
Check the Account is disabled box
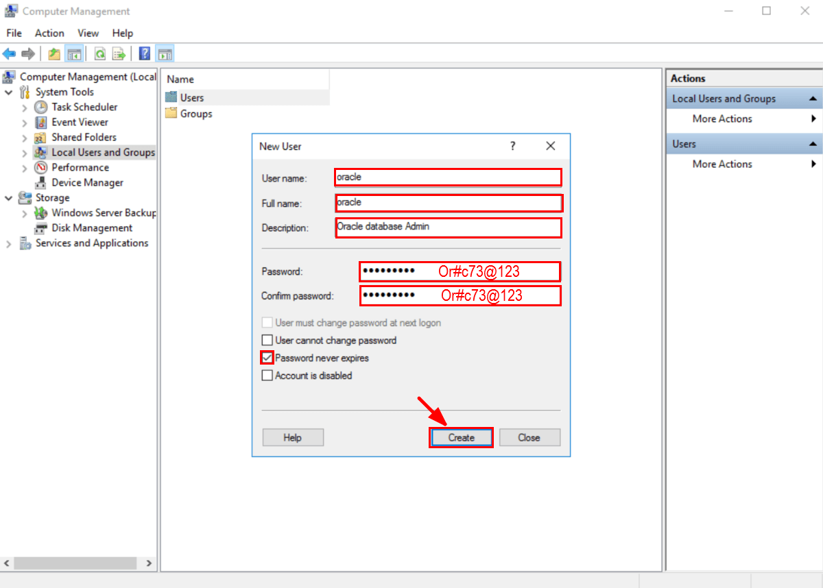click(267, 376)
